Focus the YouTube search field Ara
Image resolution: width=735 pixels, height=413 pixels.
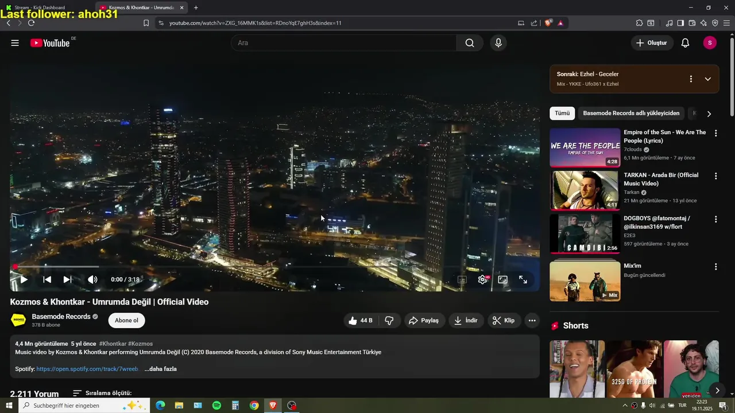pyautogui.click(x=343, y=43)
